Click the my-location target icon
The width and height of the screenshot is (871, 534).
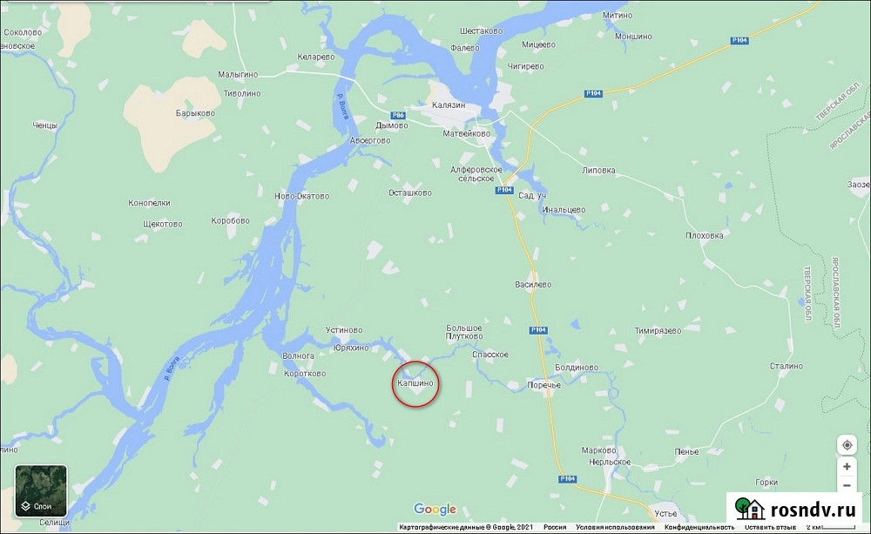(847, 445)
